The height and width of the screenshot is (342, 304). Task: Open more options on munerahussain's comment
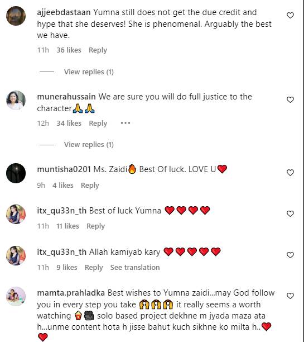click(x=126, y=123)
